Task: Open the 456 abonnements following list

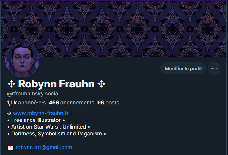Action: coord(72,103)
